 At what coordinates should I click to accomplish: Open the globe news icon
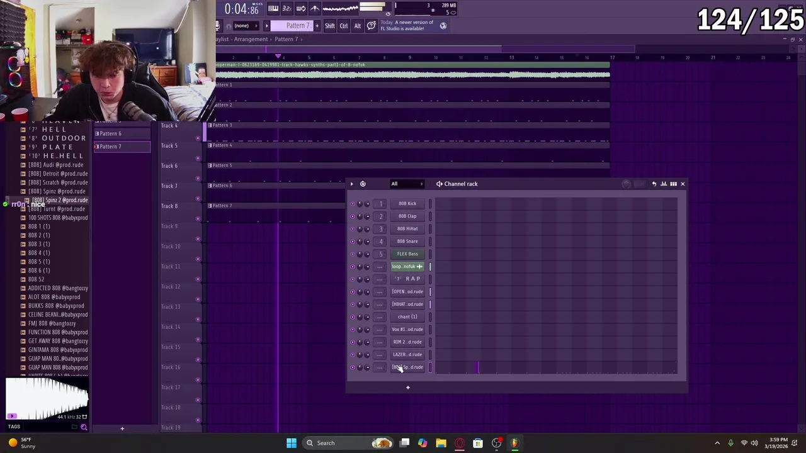[443, 26]
